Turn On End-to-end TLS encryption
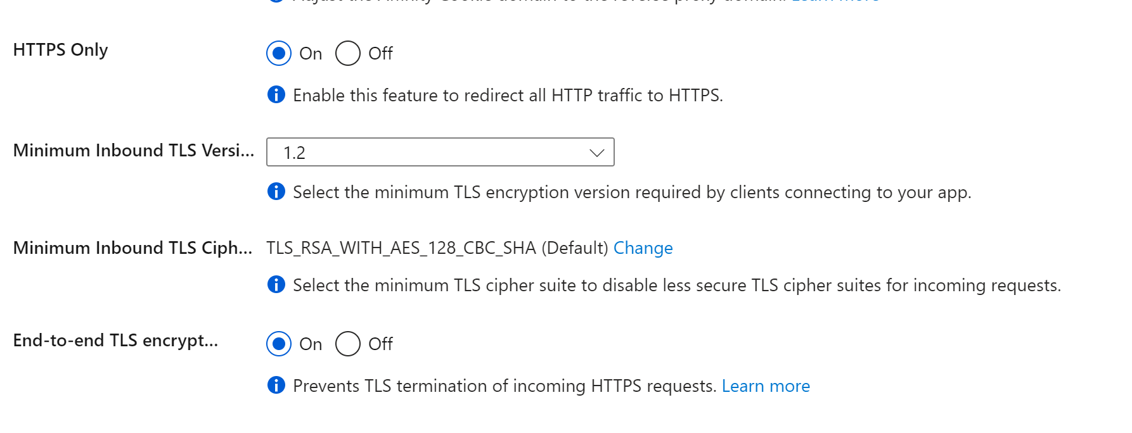The height and width of the screenshot is (433, 1132). tap(279, 344)
